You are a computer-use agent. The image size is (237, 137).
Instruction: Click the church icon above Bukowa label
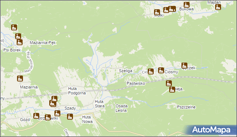(x=187, y=5)
